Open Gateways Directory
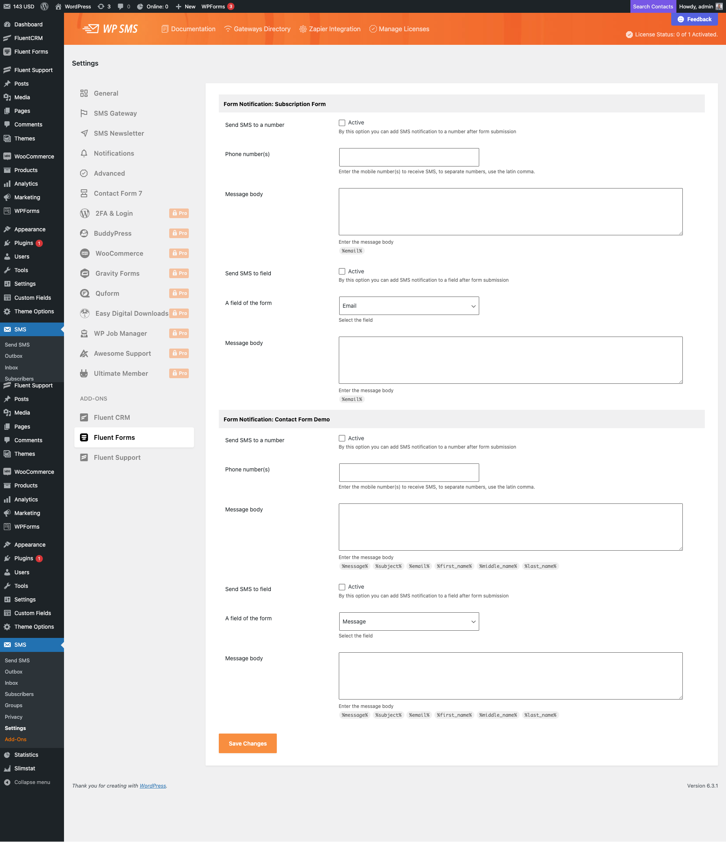Viewport: 726px width, 842px height. [x=258, y=29]
